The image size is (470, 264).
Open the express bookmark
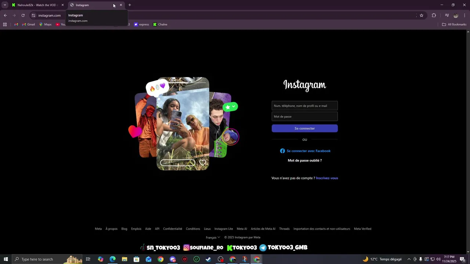(x=142, y=25)
